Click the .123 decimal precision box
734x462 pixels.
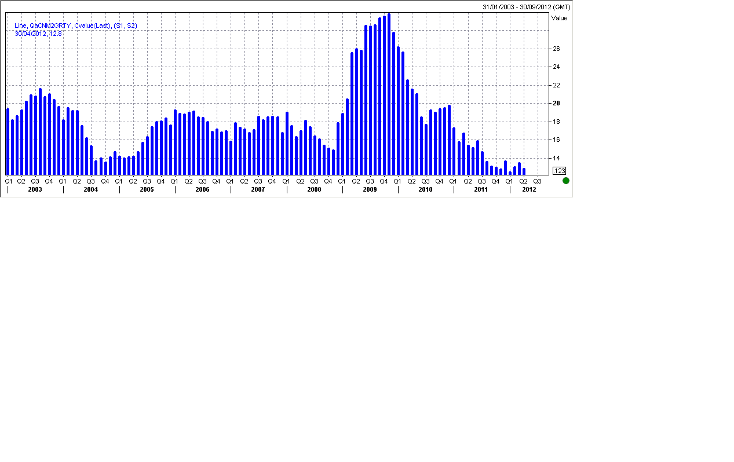(559, 171)
